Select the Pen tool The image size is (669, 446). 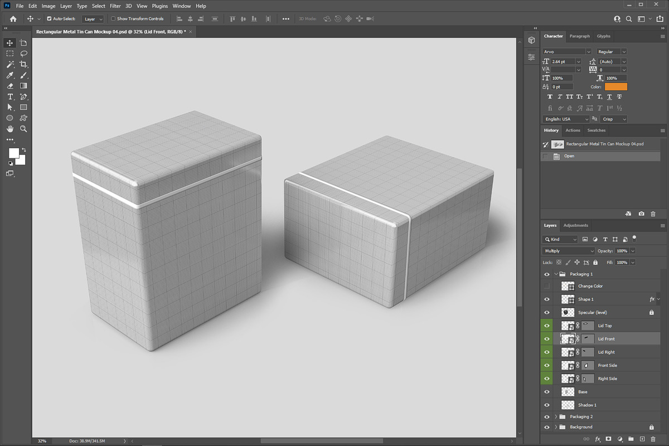coord(23,96)
